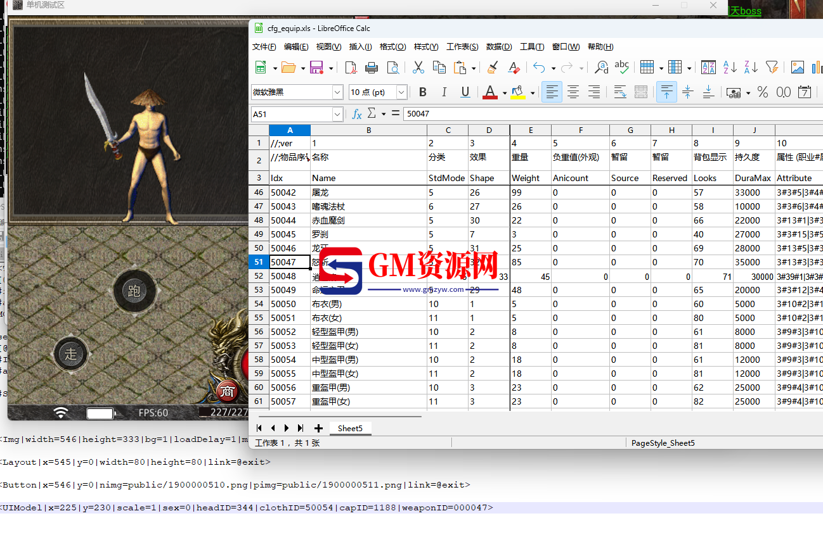Image resolution: width=823 pixels, height=542 pixels.
Task: Toggle Align Left
Action: (552, 92)
